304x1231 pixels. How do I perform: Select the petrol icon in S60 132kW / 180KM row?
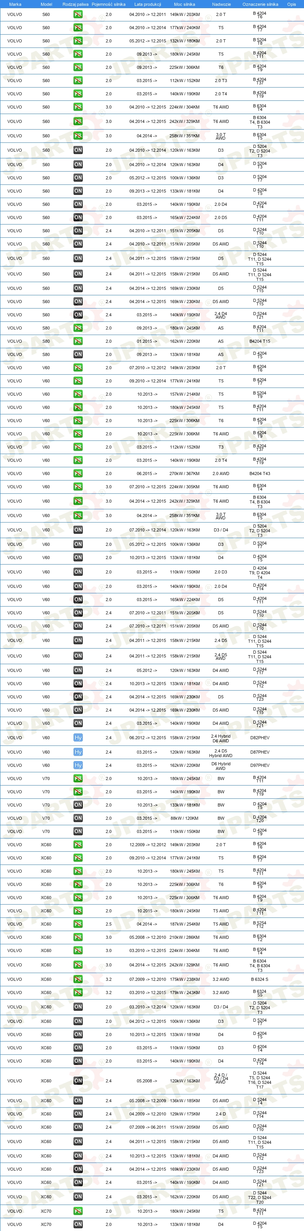coord(78,41)
